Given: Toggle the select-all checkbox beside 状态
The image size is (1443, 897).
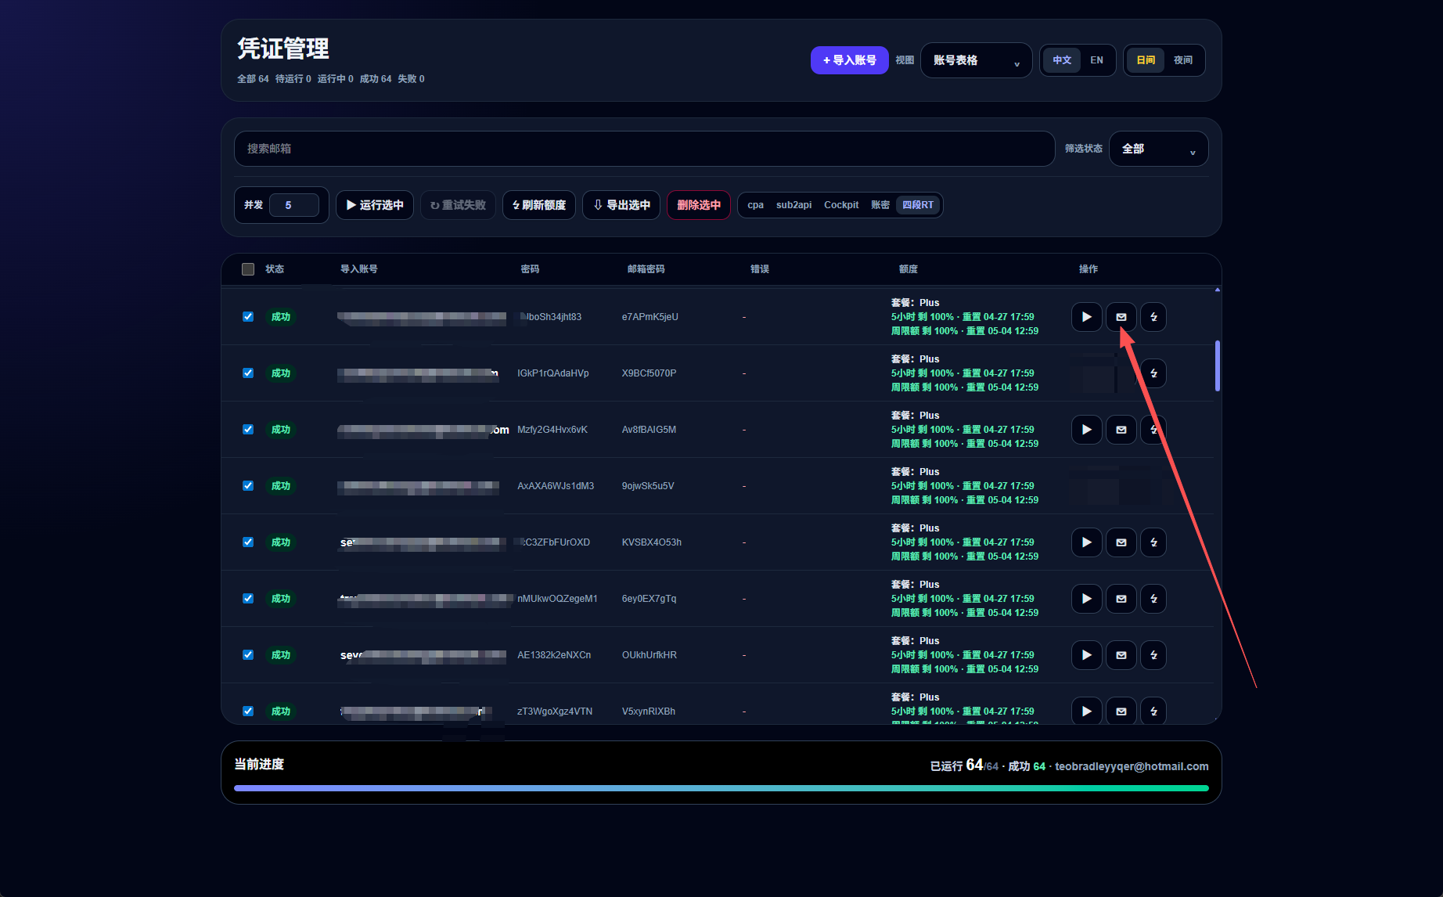Looking at the screenshot, I should pos(248,269).
